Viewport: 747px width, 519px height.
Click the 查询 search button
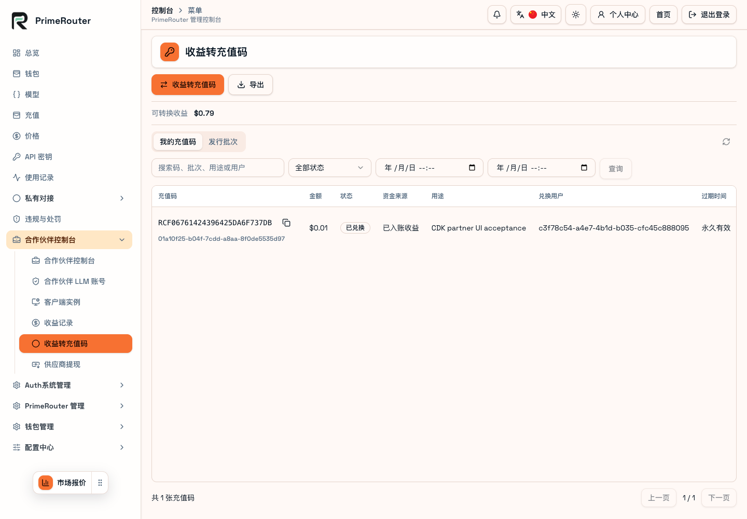[x=616, y=169]
